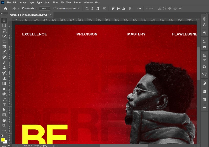Open the Properties panel sliders icon
209x147 pixels.
coord(204,41)
